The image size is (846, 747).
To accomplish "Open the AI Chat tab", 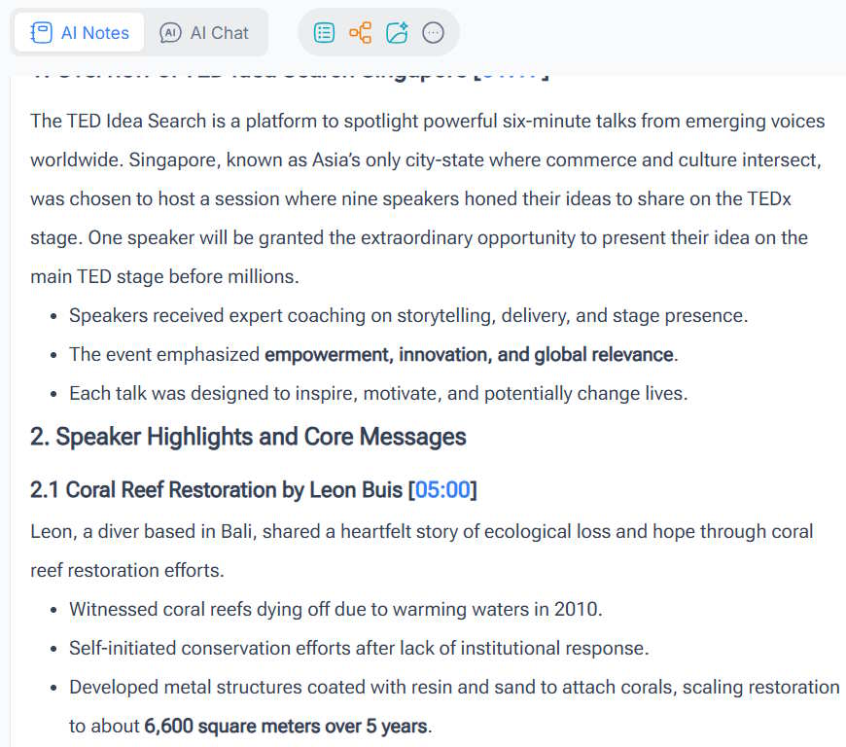I will point(204,33).
